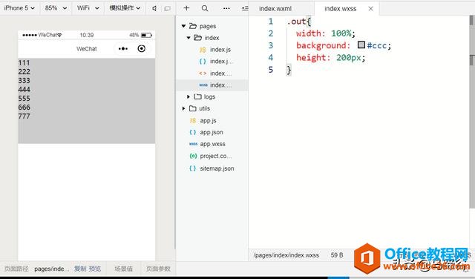Open app.json in file tree
Screen dimensions: 475x279
tap(212, 132)
